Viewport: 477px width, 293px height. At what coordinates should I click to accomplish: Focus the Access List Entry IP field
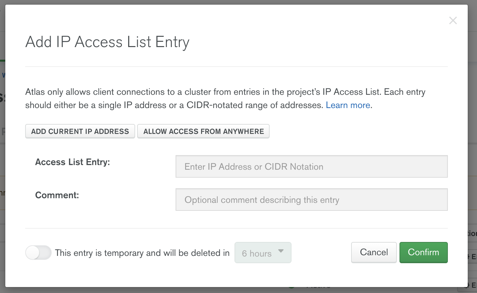pyautogui.click(x=311, y=166)
